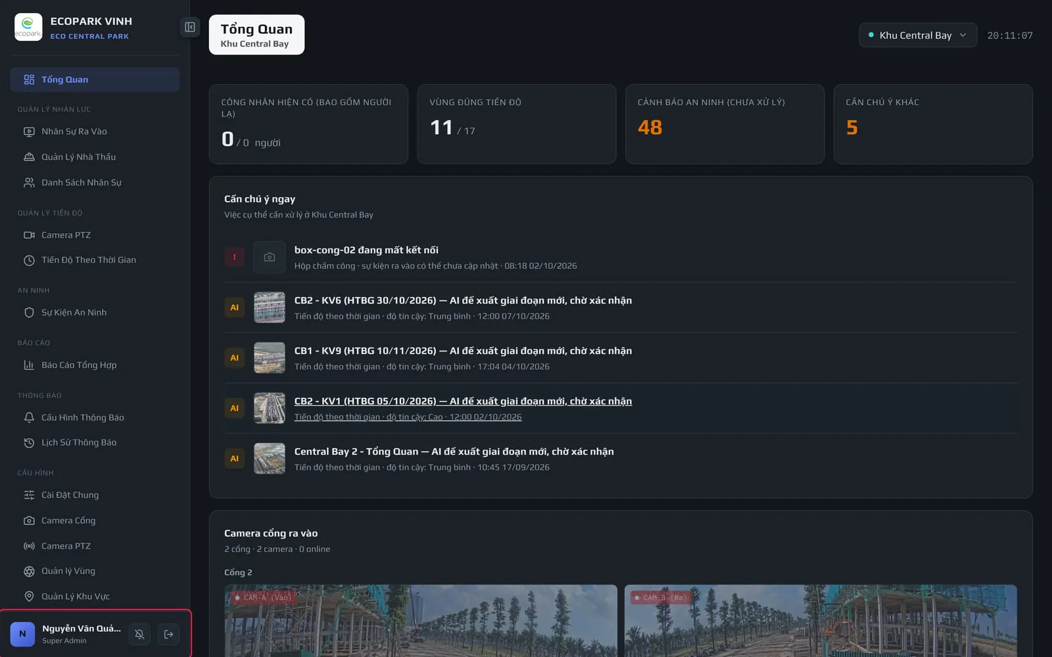Click the chart icon for Báo Cáo Tổng Hợp
This screenshot has width=1052, height=657.
[29, 365]
